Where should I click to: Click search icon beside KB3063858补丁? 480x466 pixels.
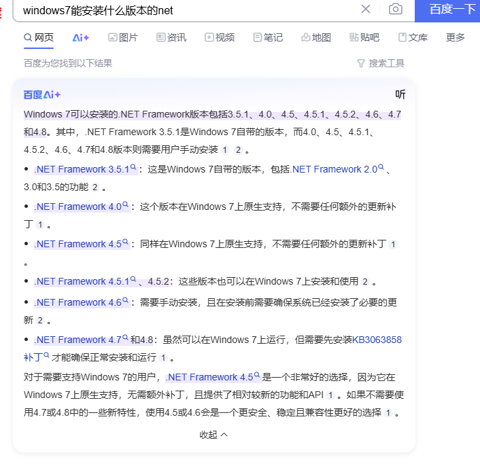tap(46, 355)
